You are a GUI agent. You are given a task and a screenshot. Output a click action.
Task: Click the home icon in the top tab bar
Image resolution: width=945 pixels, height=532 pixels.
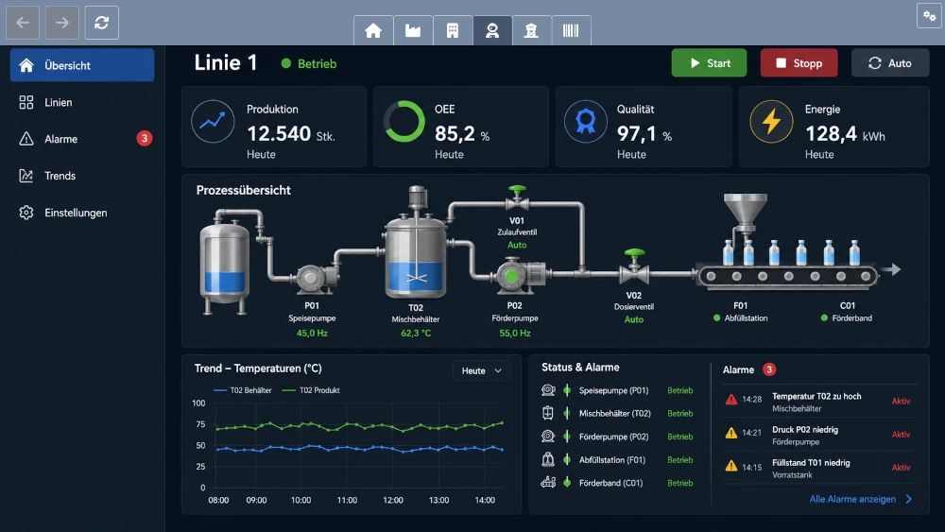pyautogui.click(x=373, y=30)
